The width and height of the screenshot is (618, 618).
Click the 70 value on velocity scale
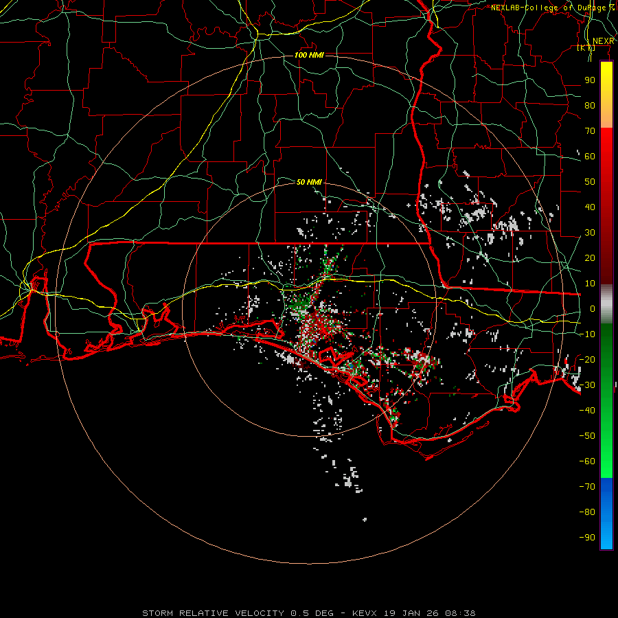pos(590,131)
